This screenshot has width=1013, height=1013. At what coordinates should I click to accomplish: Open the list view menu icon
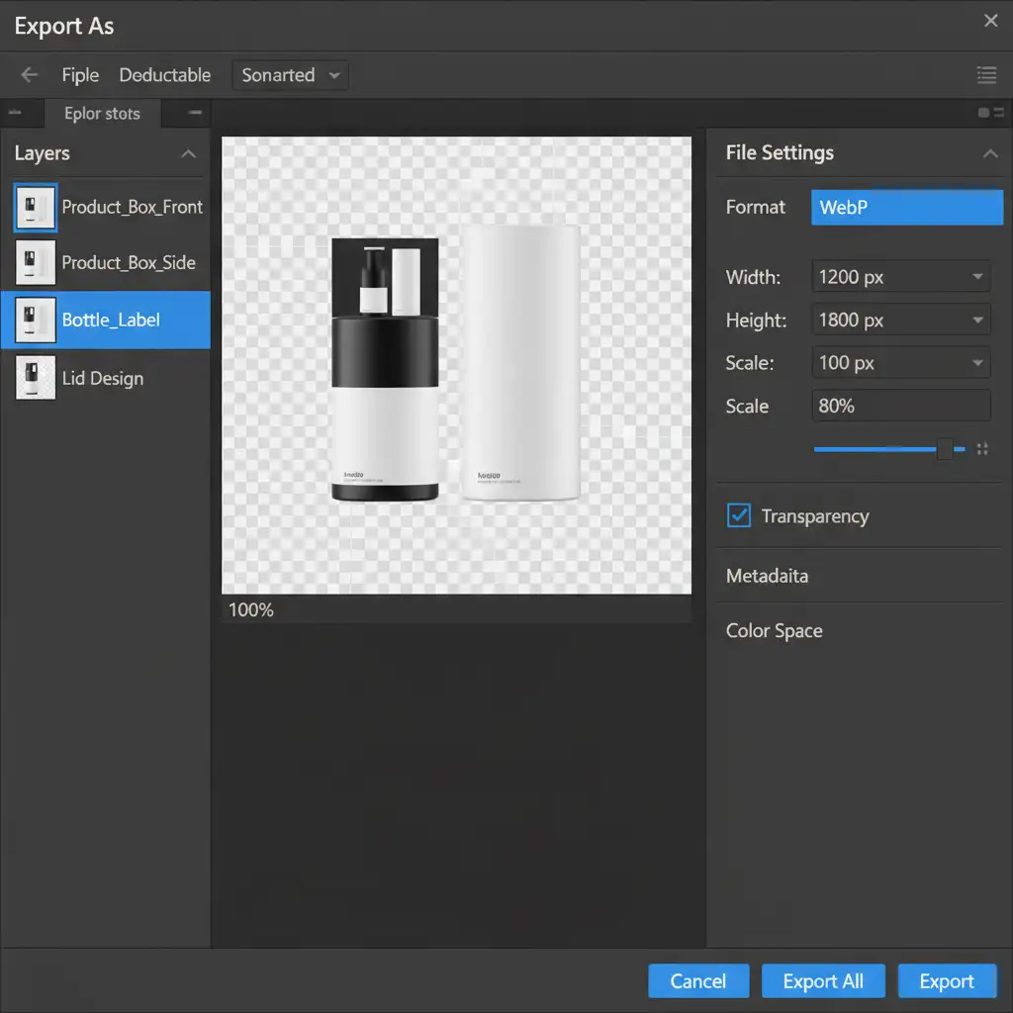pos(985,75)
